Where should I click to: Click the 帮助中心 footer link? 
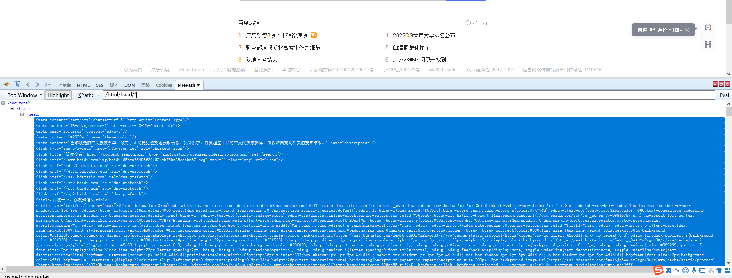point(291,70)
